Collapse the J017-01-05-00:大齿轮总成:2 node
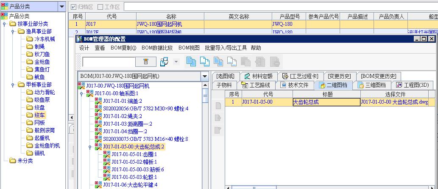Viewport: 438px width, 189px height. 89,147
